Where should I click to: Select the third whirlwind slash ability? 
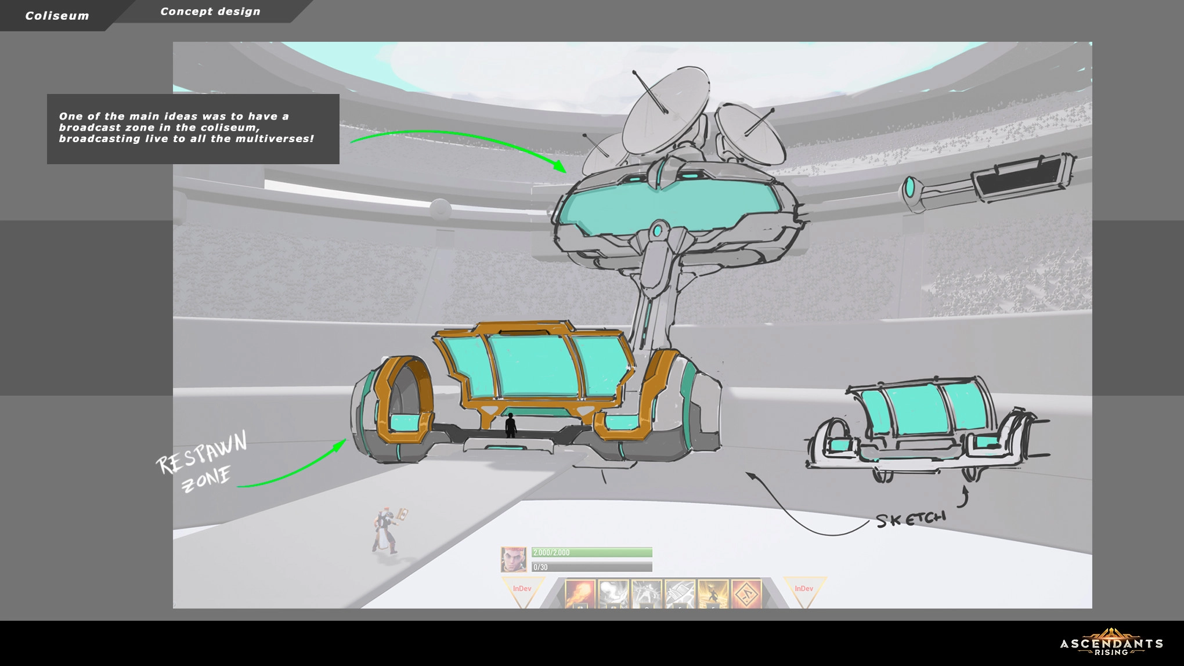tap(647, 594)
